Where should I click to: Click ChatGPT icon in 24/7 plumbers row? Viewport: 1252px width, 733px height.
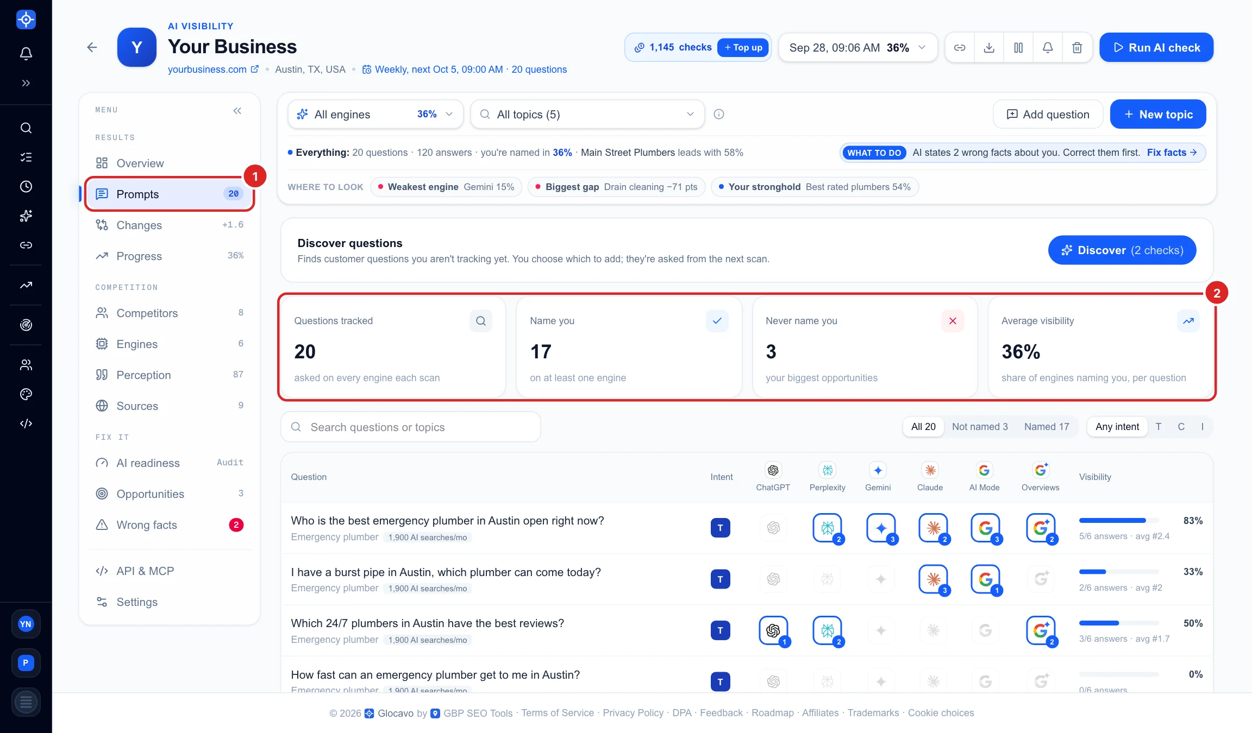pos(773,630)
